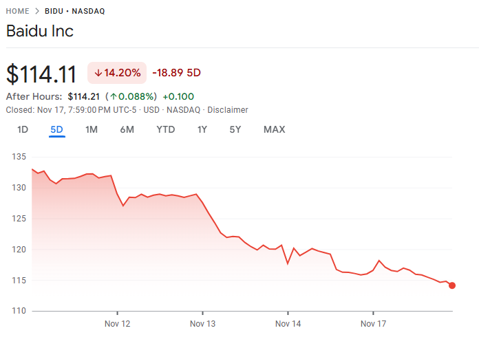The height and width of the screenshot is (337, 479).
Task: Open the Disclaimer link
Action: (x=228, y=110)
